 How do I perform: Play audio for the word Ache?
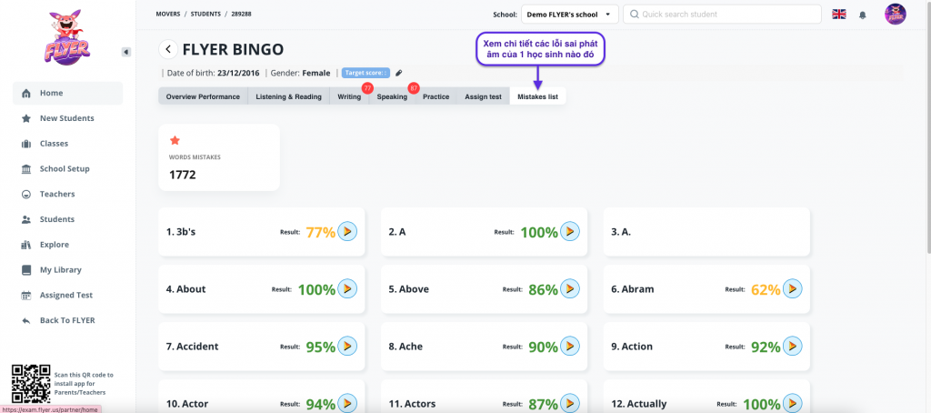tap(569, 347)
